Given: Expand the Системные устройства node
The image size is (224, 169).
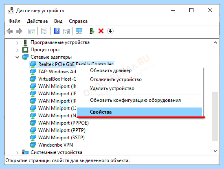Looking at the screenshot, I should pos(17,153).
